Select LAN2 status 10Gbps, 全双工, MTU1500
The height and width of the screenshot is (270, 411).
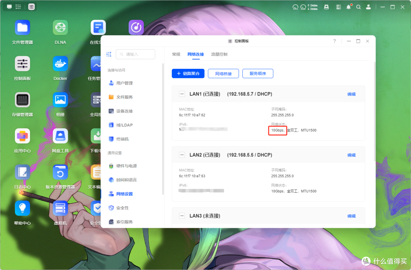293,191
